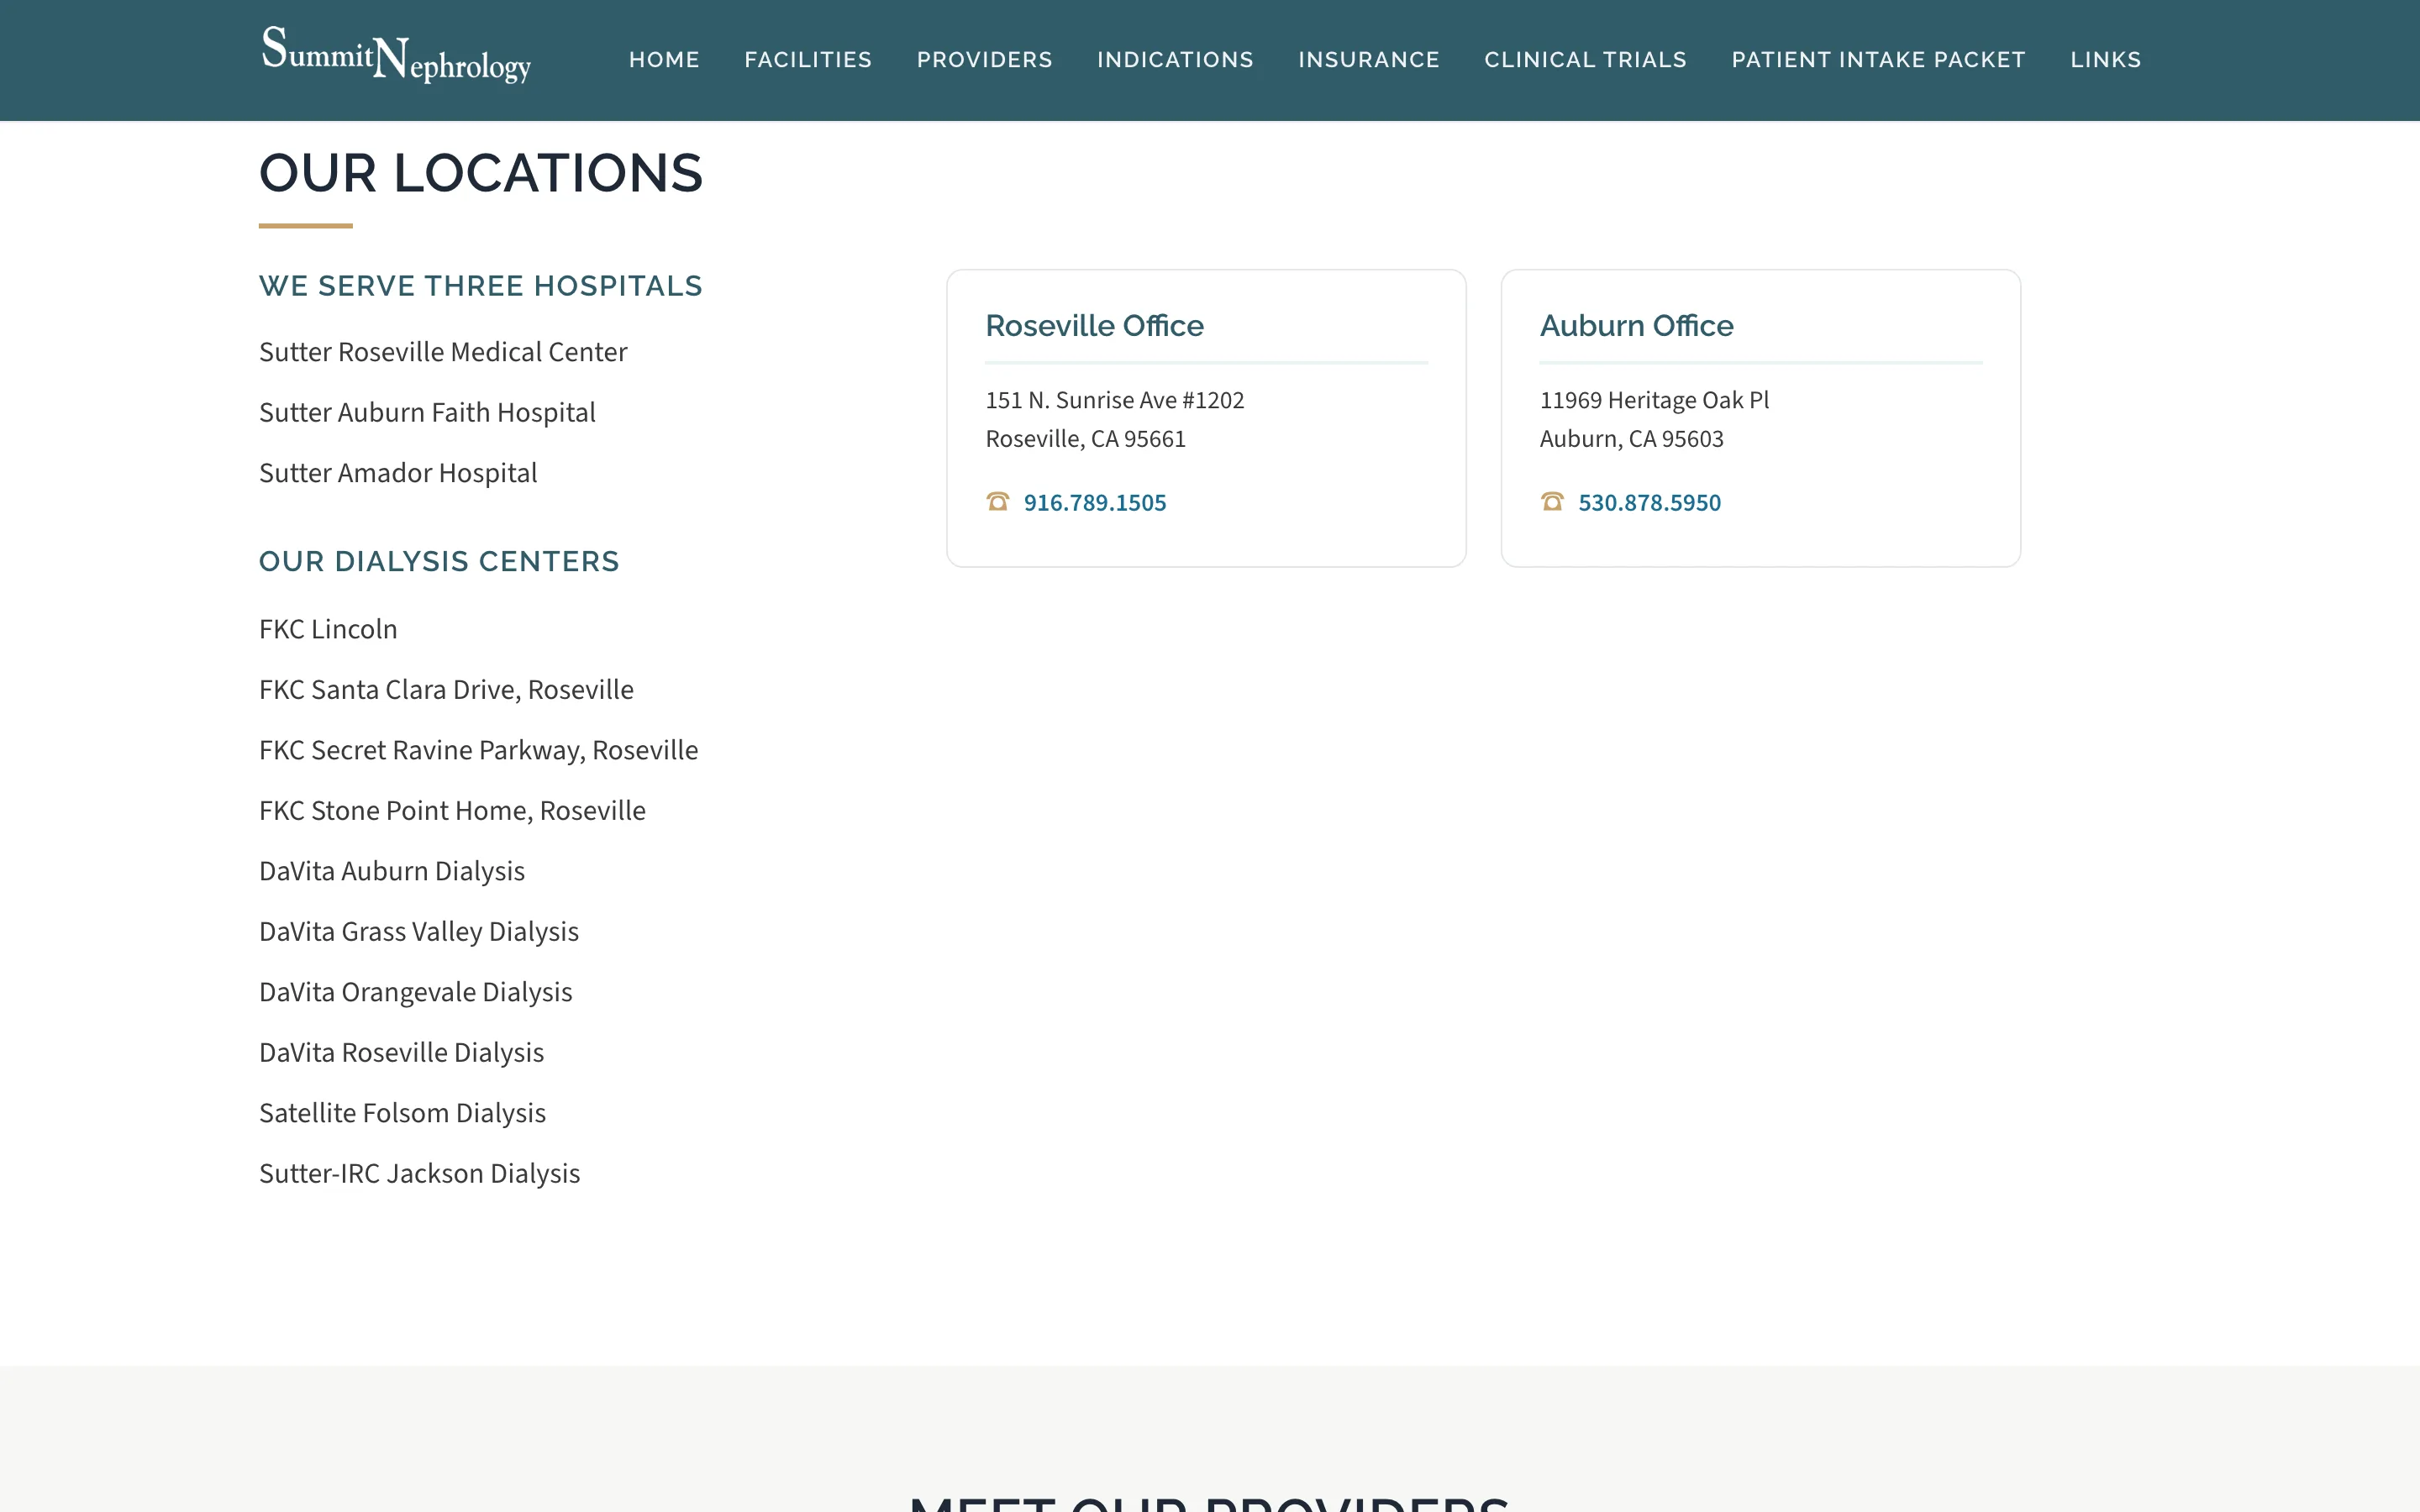Click FKC Lincoln in dialysis centers list
The height and width of the screenshot is (1512, 2420).
click(x=328, y=629)
